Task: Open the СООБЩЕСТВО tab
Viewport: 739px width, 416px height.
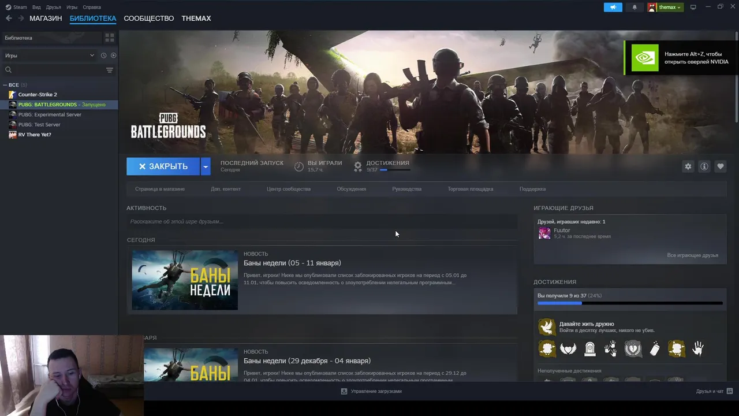Action: [149, 18]
